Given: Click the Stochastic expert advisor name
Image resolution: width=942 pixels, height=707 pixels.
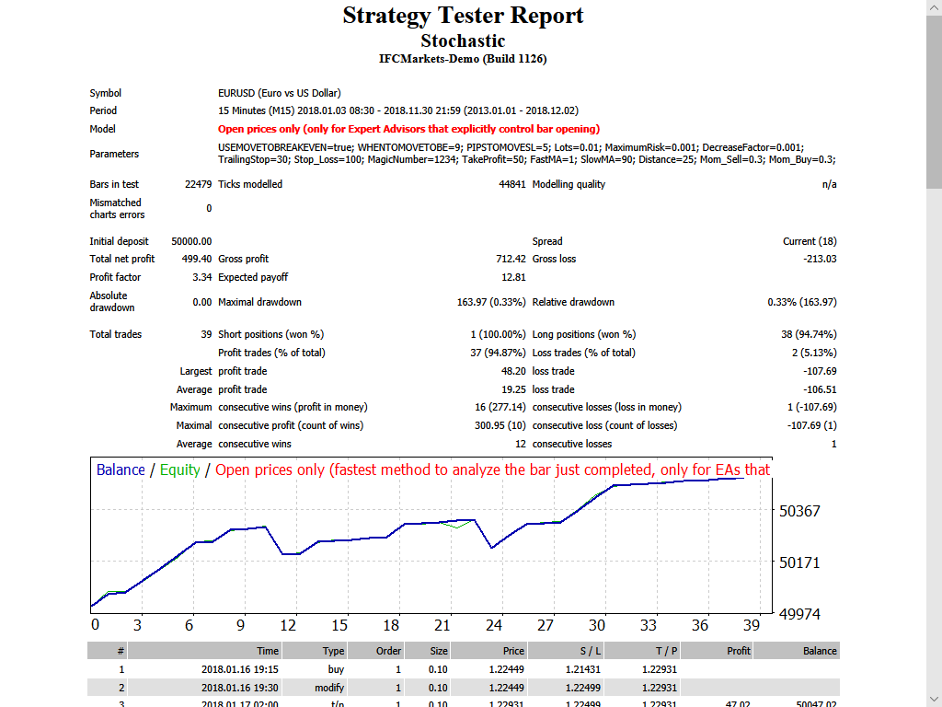Looking at the screenshot, I should click(463, 41).
